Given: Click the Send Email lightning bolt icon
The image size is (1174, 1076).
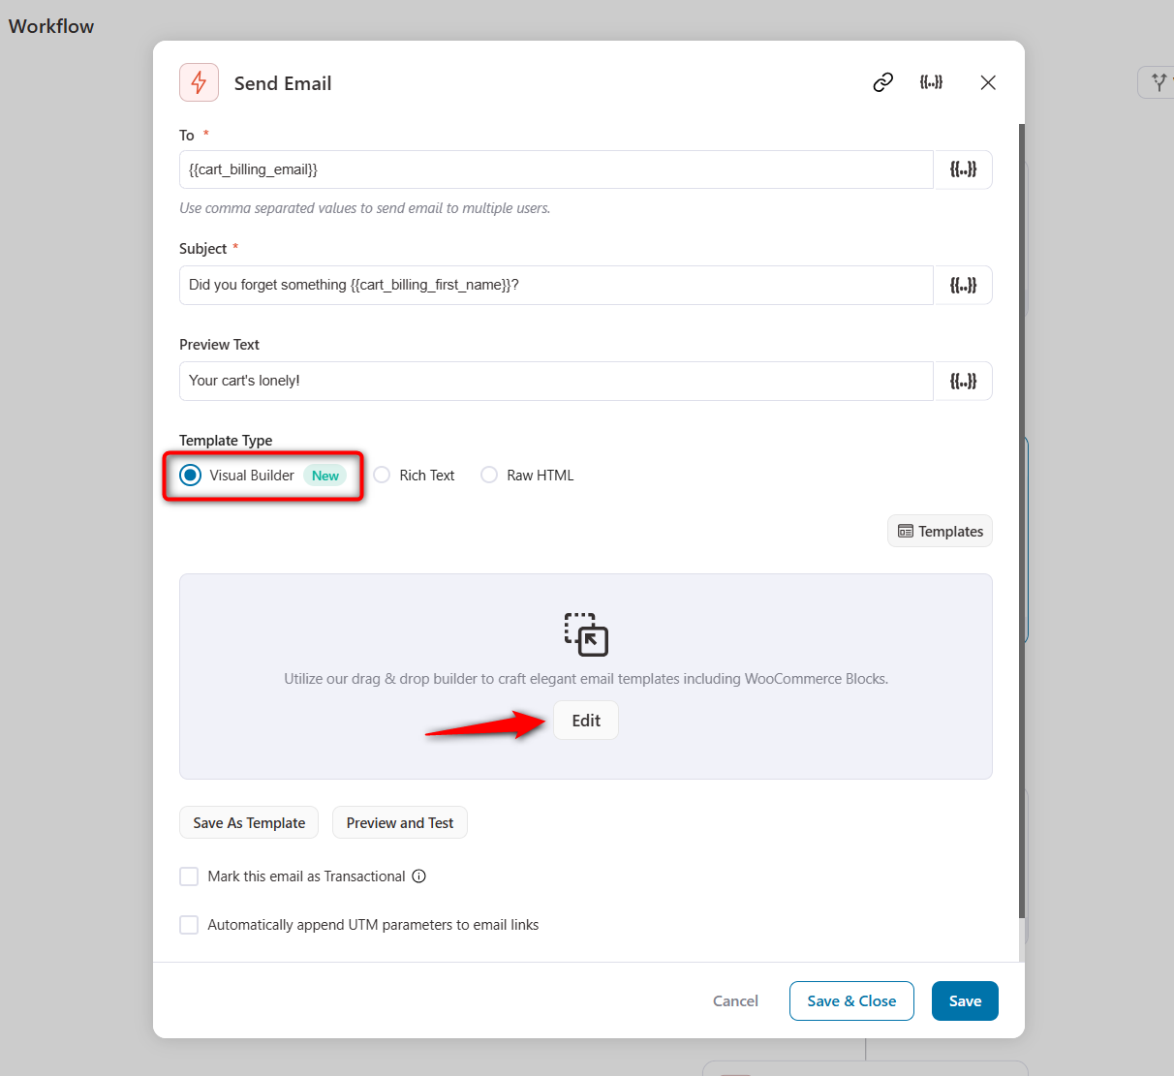Looking at the screenshot, I should [x=199, y=82].
